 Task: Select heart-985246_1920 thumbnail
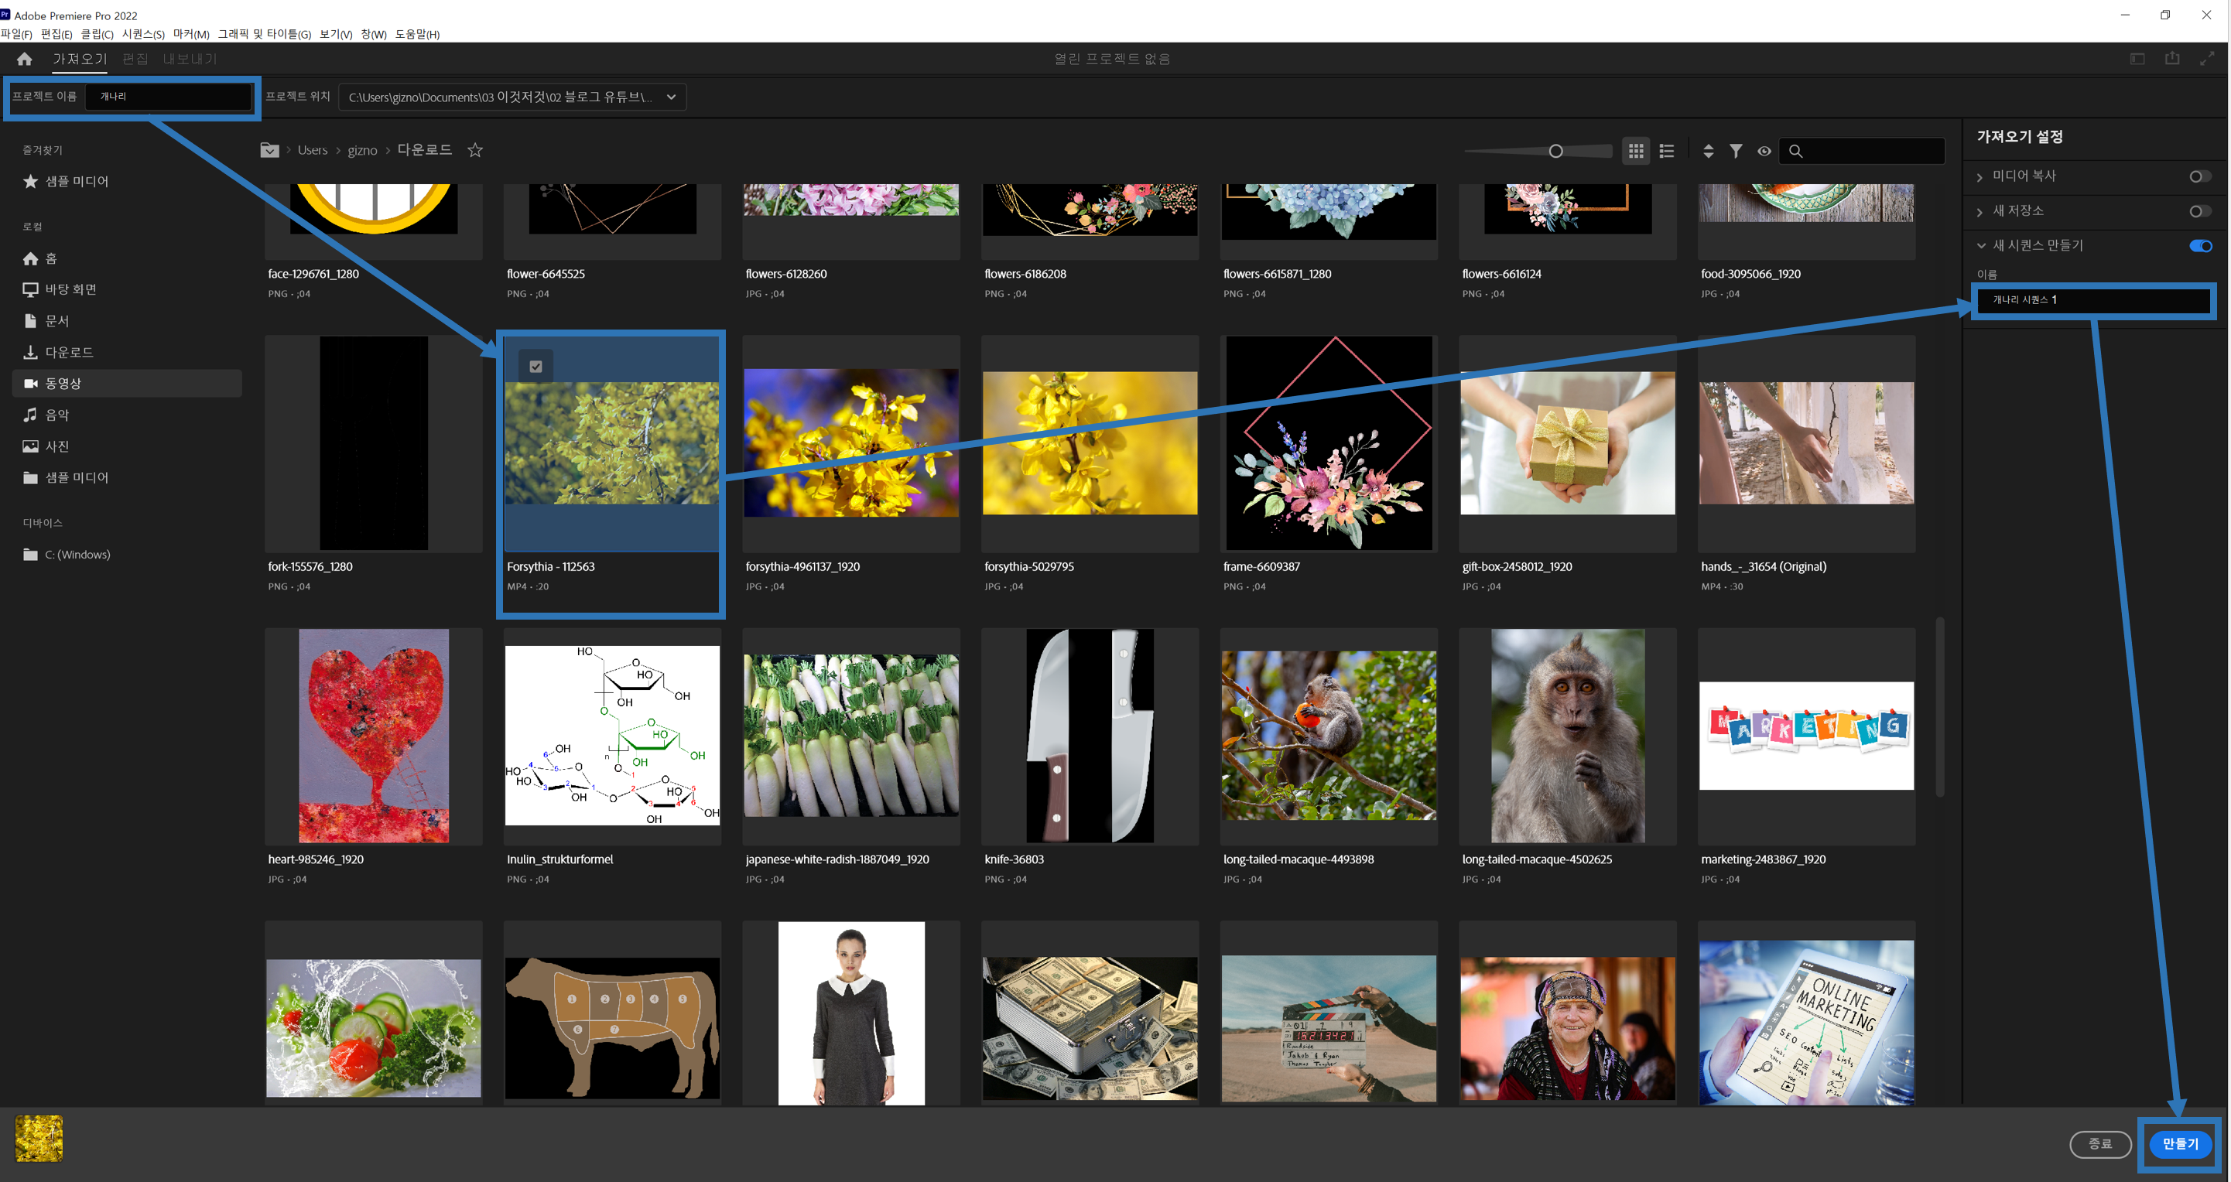click(373, 736)
